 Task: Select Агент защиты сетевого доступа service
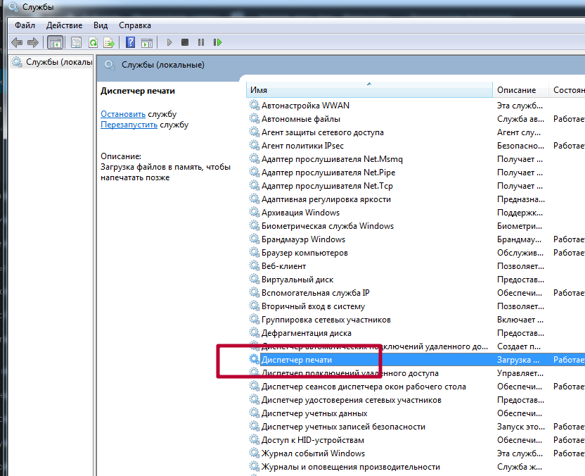322,132
